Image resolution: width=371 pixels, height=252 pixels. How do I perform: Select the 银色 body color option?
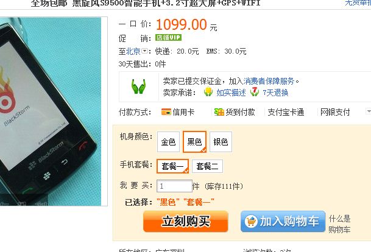coord(221,142)
